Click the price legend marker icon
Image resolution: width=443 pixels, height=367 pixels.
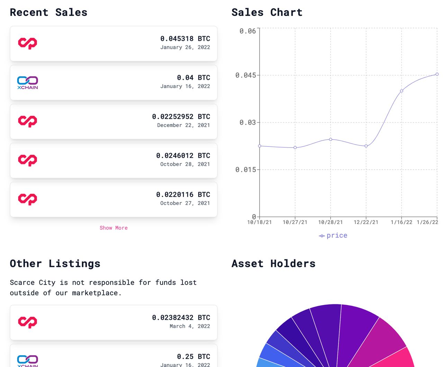pos(322,236)
